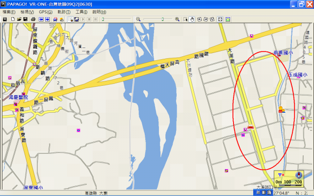Image resolution: width=314 pixels, height=196 pixels.
Task: Click the compass icon in the scale box
Action: click(x=299, y=175)
